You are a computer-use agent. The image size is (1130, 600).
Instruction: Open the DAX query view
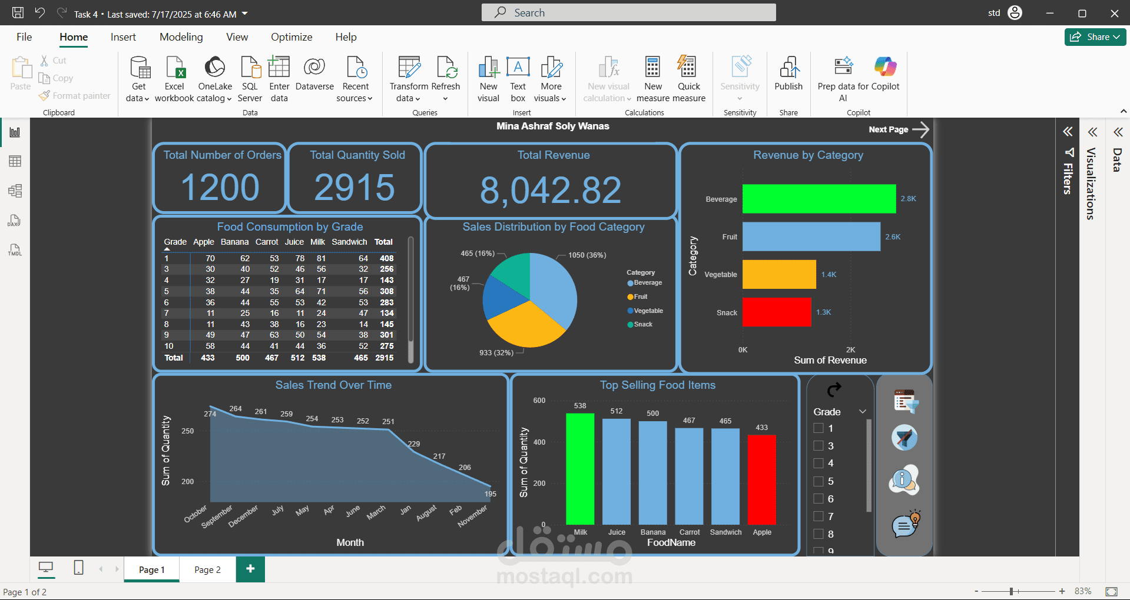[x=15, y=220]
